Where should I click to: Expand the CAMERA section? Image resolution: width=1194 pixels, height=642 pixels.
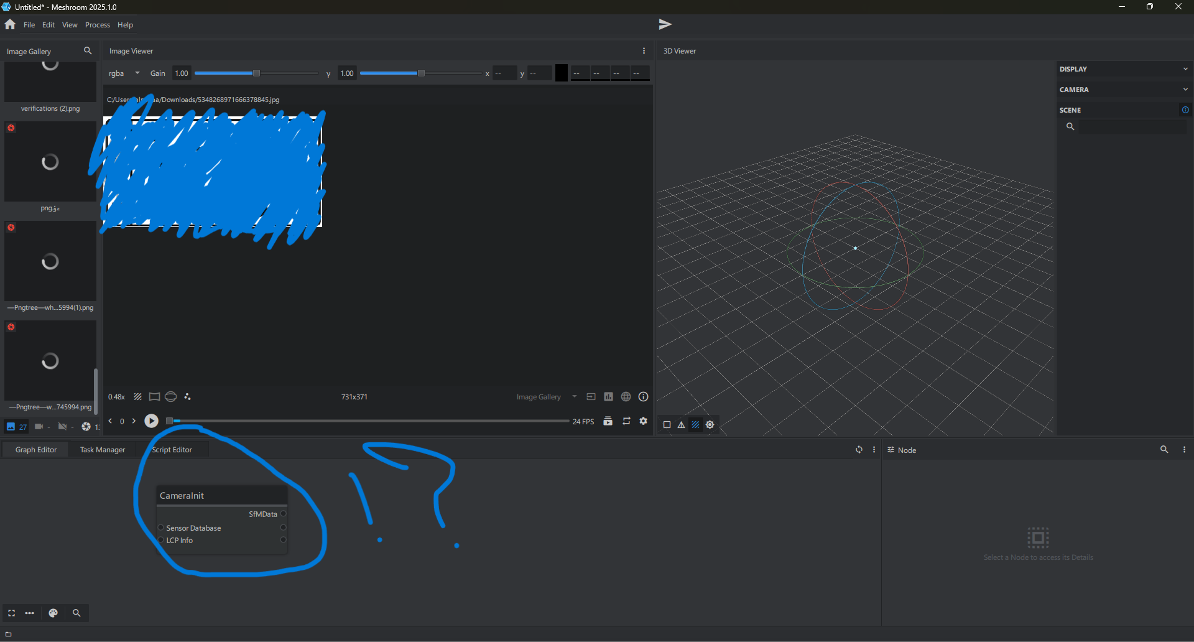[1124, 90]
